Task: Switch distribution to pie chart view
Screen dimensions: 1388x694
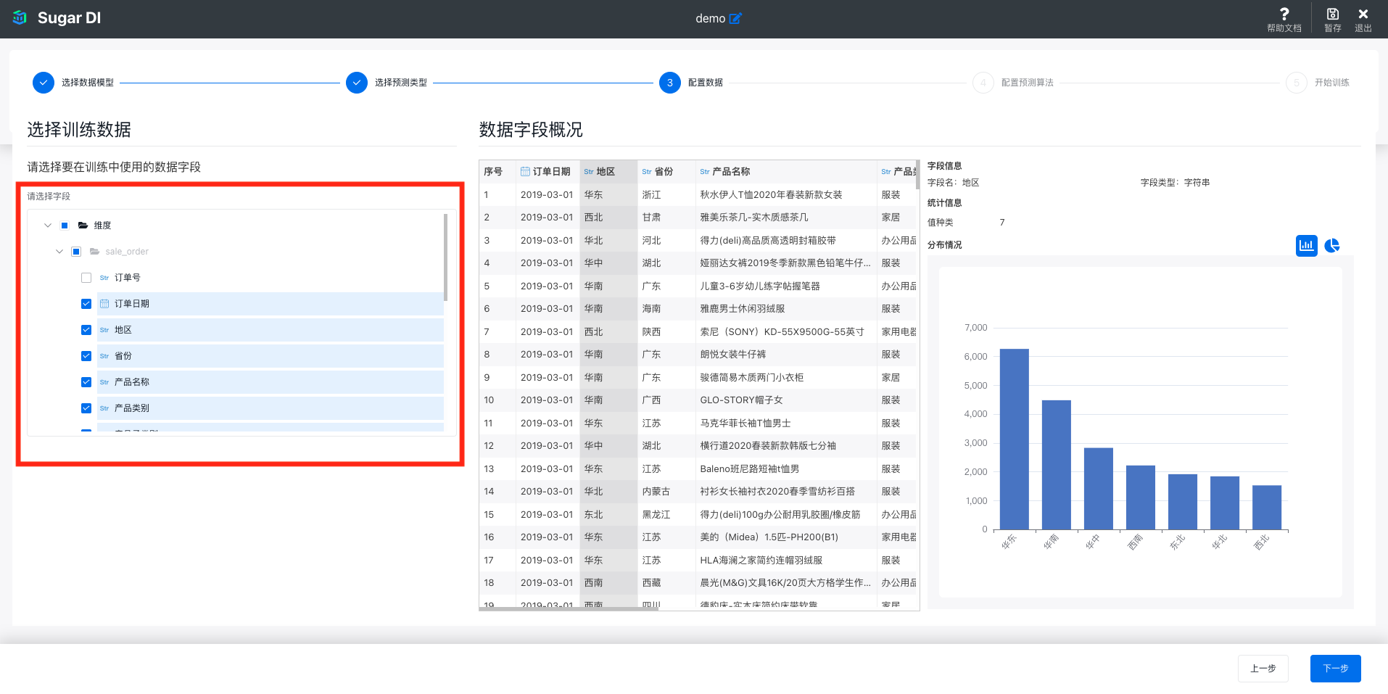Action: 1332,245
